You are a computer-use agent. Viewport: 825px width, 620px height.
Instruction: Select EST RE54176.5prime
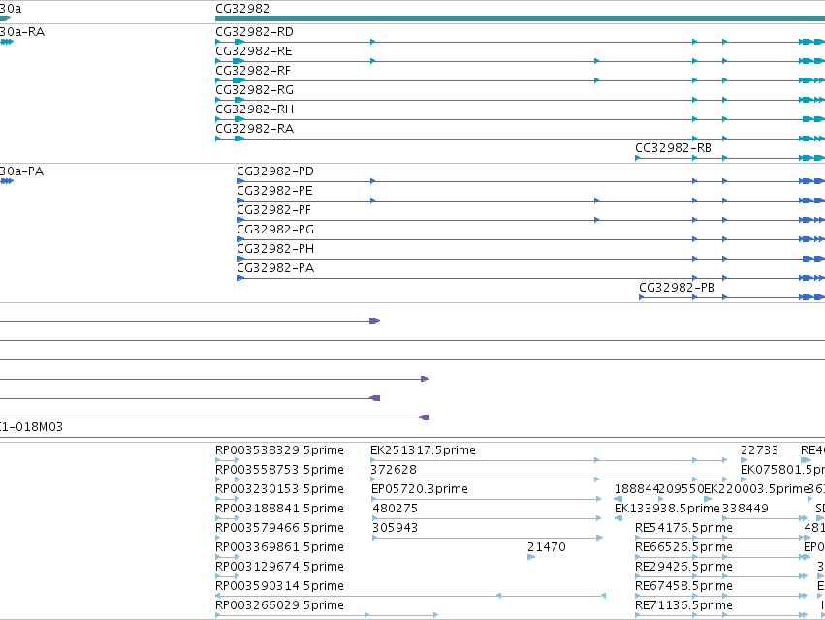click(684, 528)
